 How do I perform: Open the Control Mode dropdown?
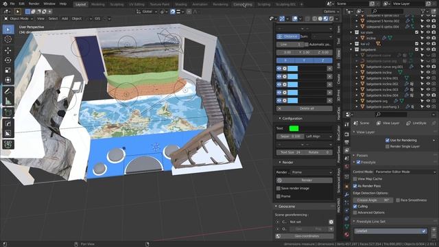405,172
